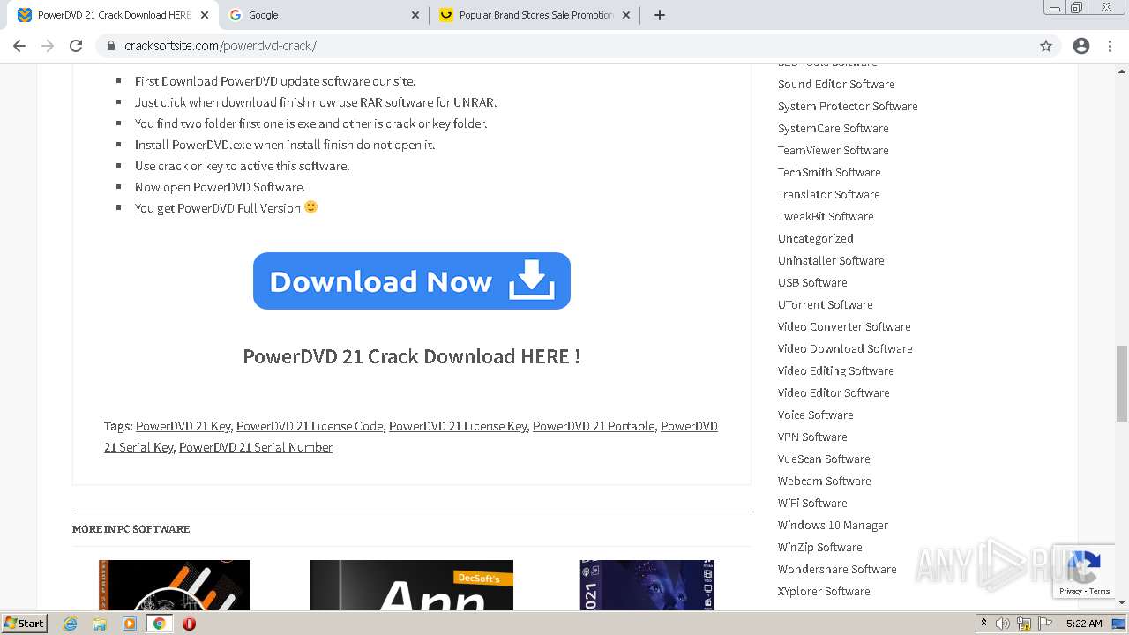The height and width of the screenshot is (635, 1129).
Task: Open Windows Media Player from the taskbar
Action: tap(130, 624)
